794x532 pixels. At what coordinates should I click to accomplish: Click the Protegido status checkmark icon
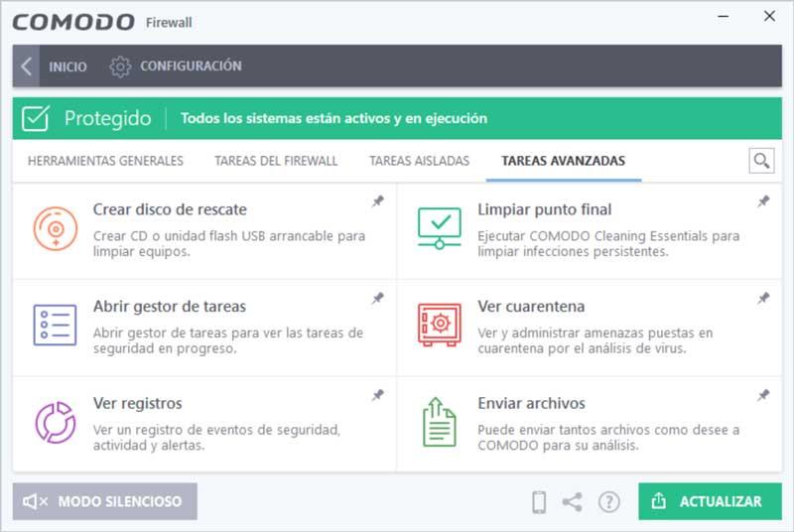click(36, 118)
